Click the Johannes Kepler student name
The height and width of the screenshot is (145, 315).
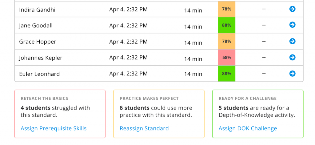pos(41,58)
